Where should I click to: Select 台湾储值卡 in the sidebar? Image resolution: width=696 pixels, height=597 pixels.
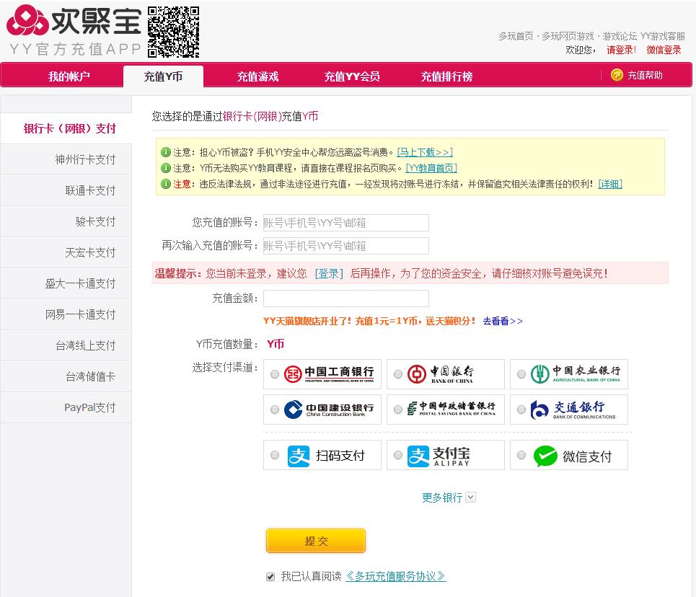tap(66, 376)
